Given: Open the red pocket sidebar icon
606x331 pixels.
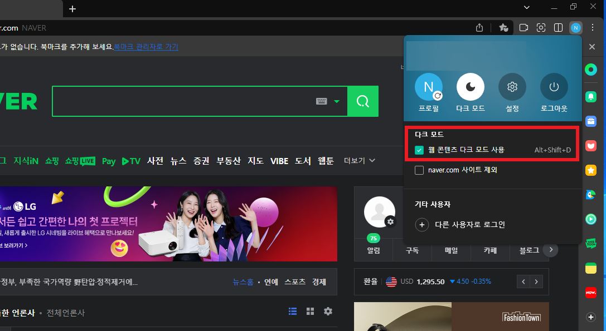Looking at the screenshot, I should tap(590, 146).
